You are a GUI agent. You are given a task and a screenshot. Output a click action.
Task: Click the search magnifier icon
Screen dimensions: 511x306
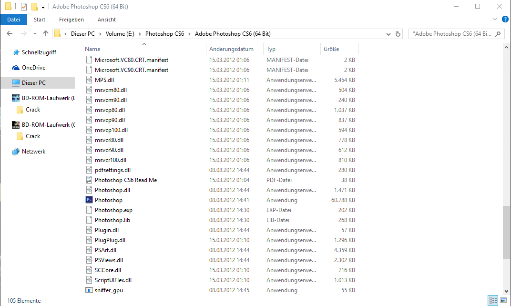coord(498,34)
